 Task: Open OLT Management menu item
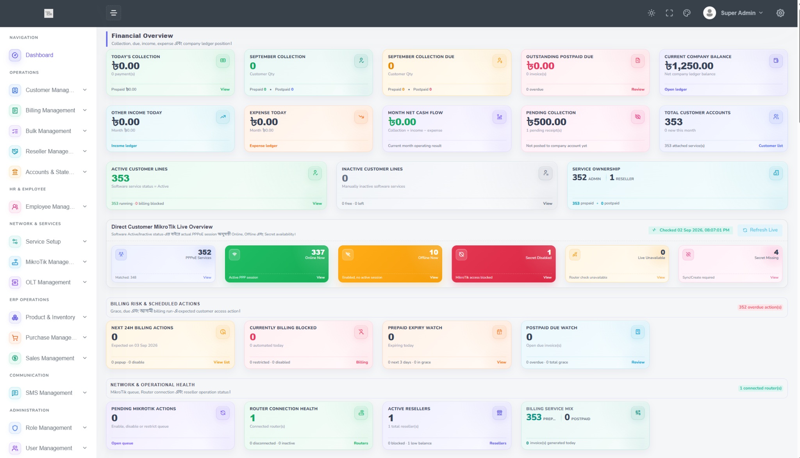click(48, 282)
